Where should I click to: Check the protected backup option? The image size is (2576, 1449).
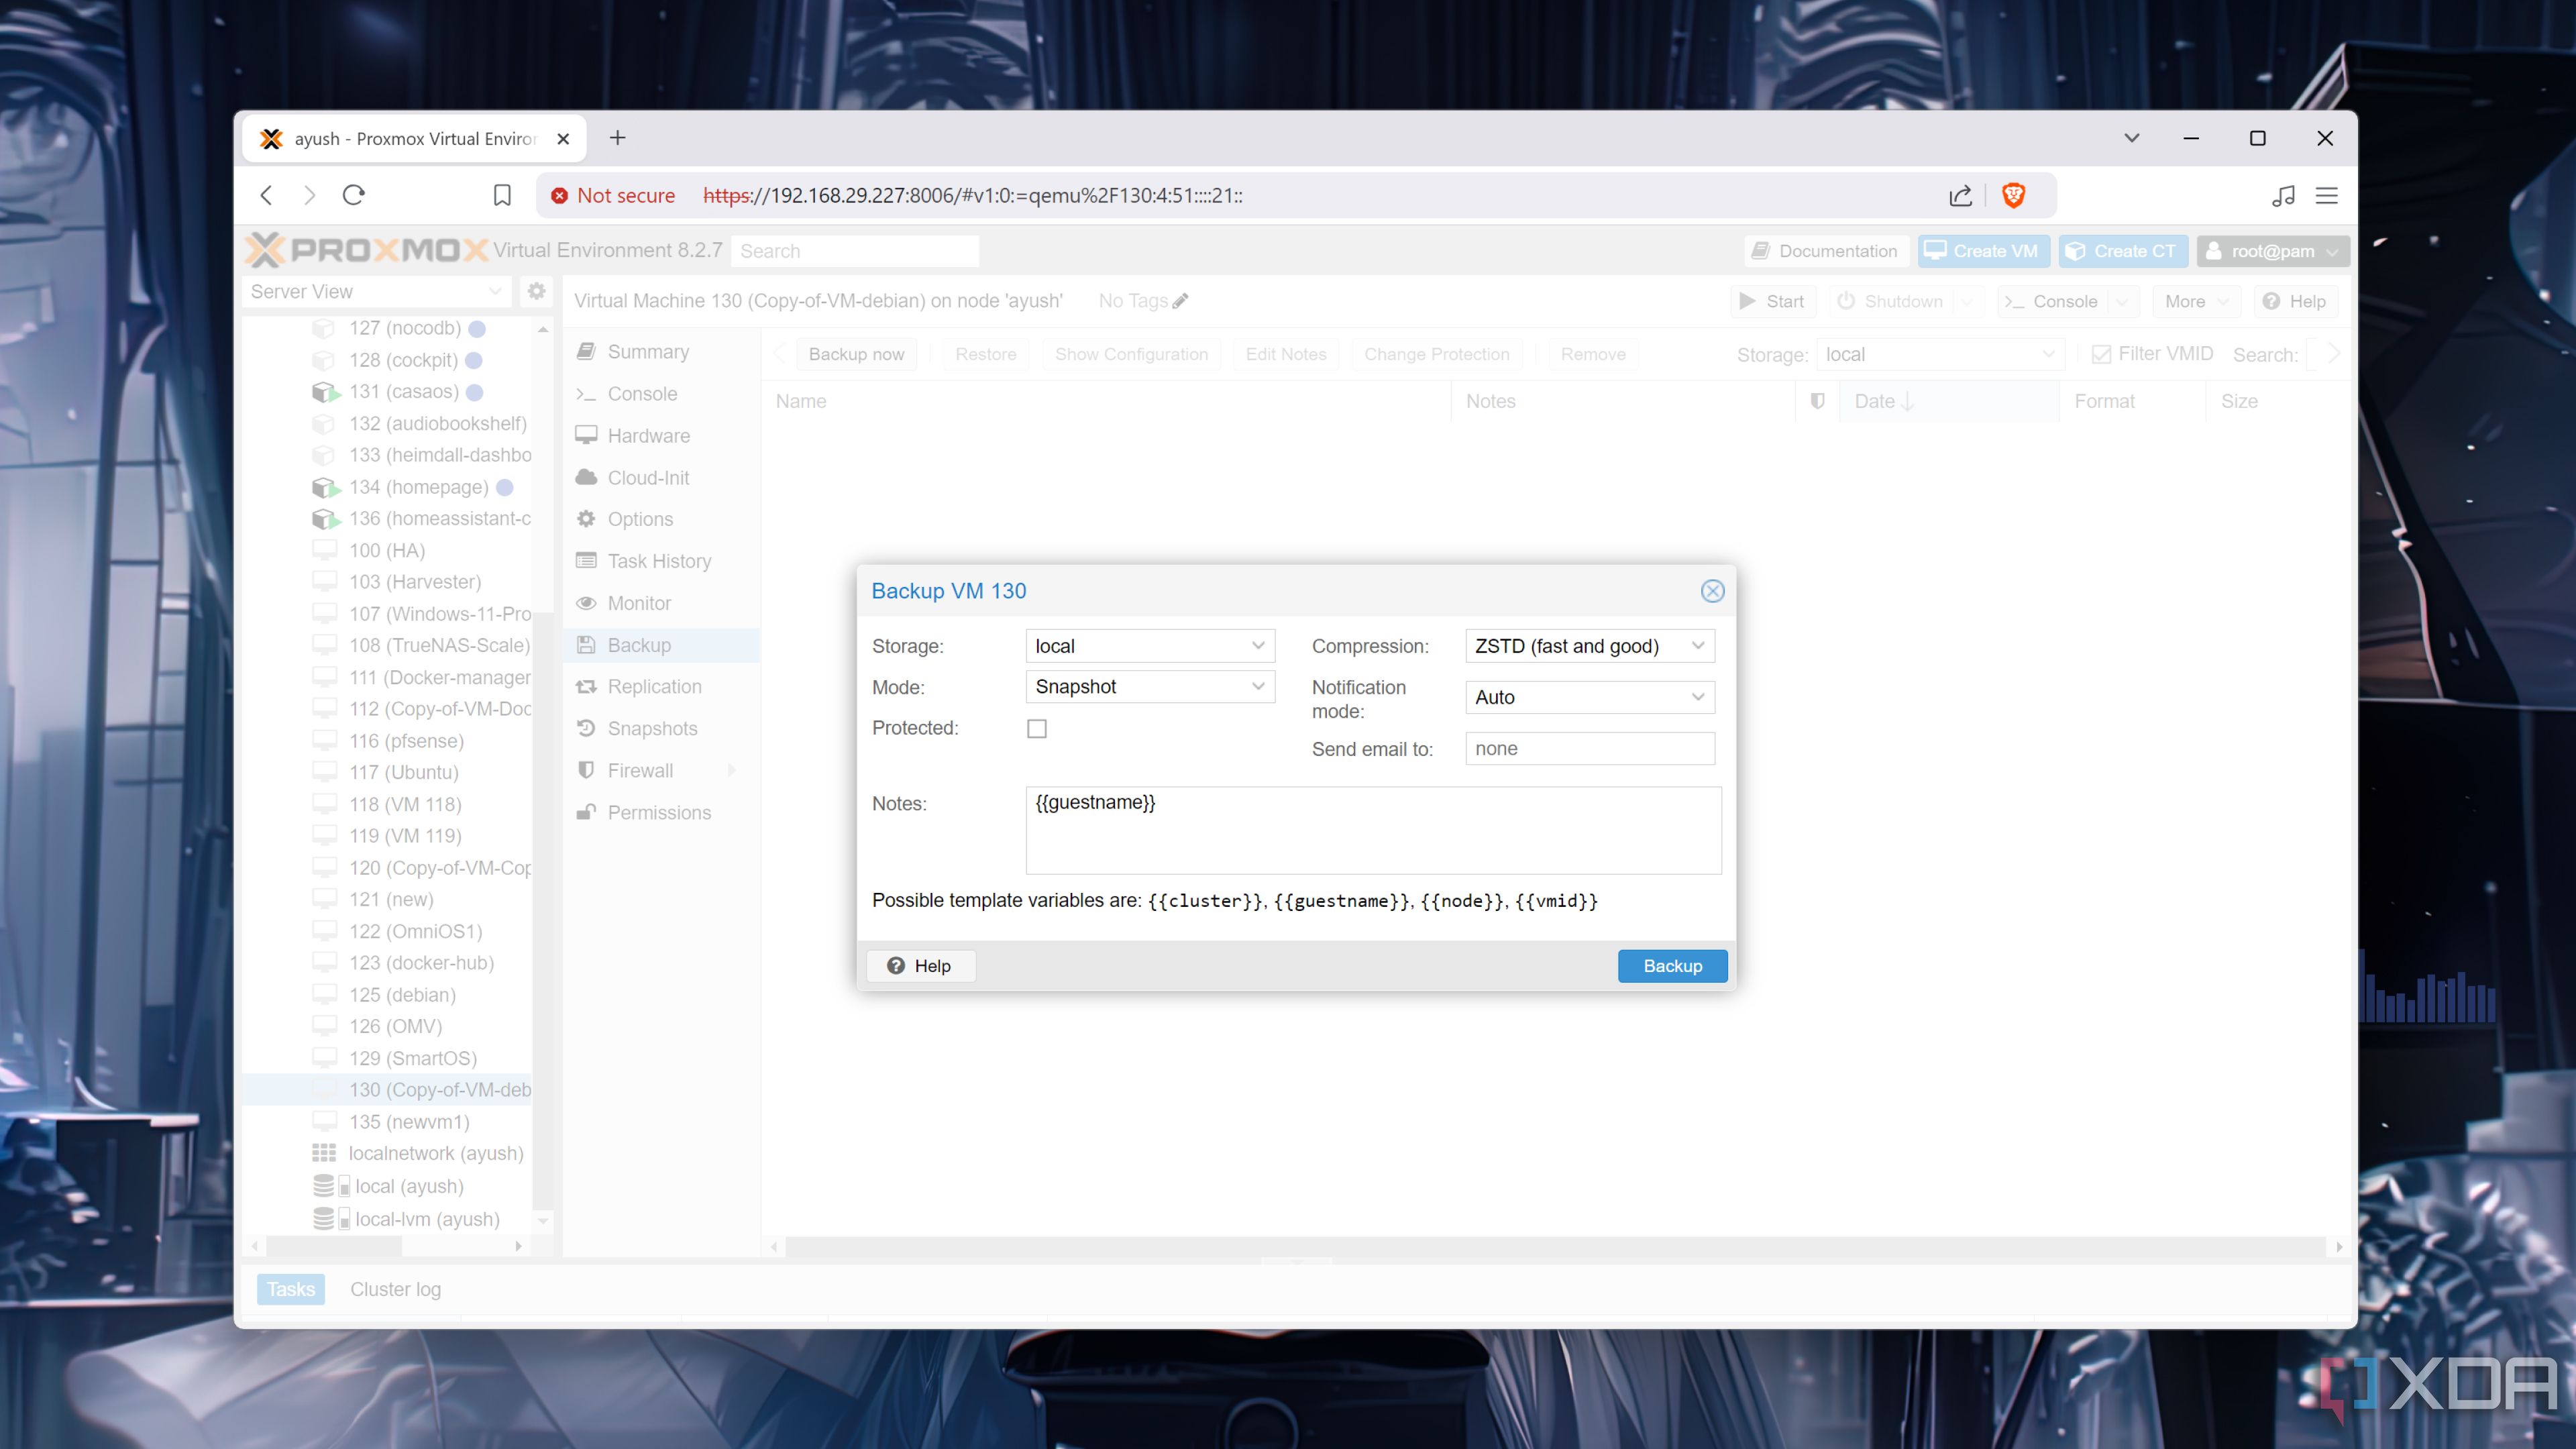pyautogui.click(x=1036, y=727)
